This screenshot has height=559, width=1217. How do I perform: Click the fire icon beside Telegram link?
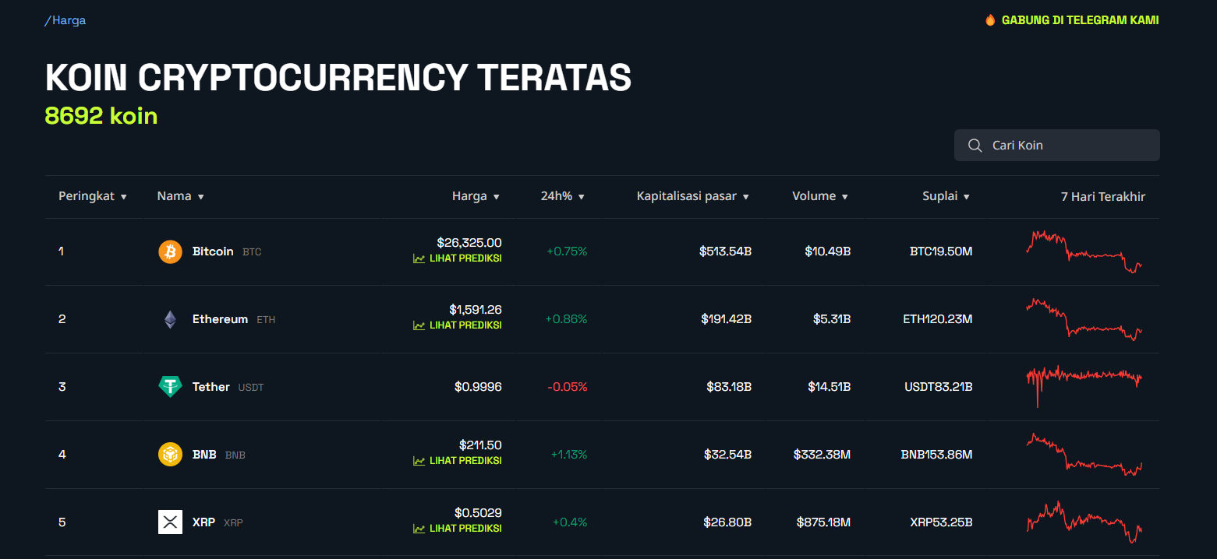[990, 20]
